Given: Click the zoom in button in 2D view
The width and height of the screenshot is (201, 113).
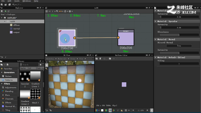Looking at the screenshot, I should (147, 110).
